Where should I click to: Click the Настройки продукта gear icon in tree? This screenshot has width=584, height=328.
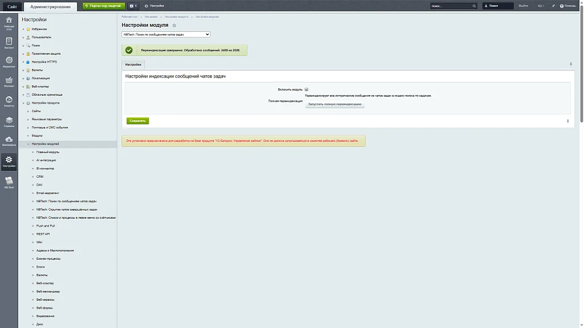point(28,102)
